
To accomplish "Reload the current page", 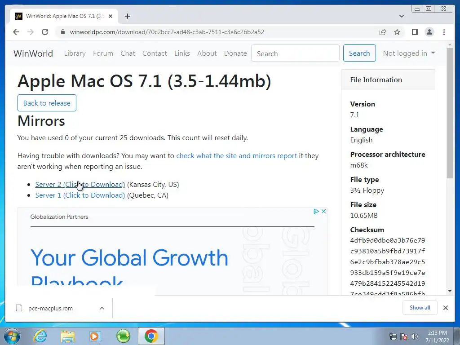I will (45, 32).
